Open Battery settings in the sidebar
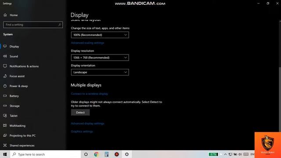 coord(14,96)
